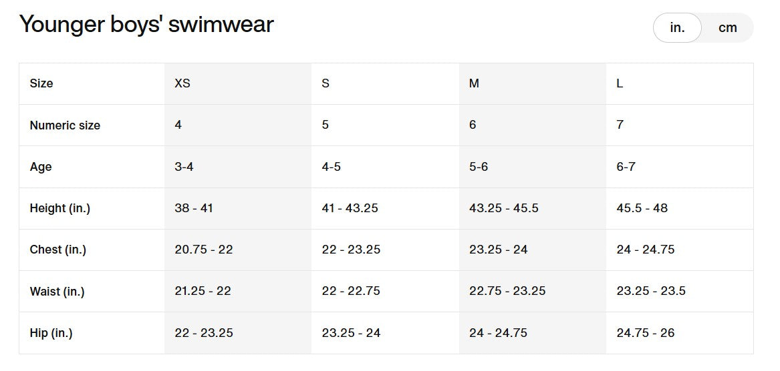Image resolution: width=780 pixels, height=371 pixels.
Task: Click chest measurement 23.25 - 24 for M
Action: [499, 250]
